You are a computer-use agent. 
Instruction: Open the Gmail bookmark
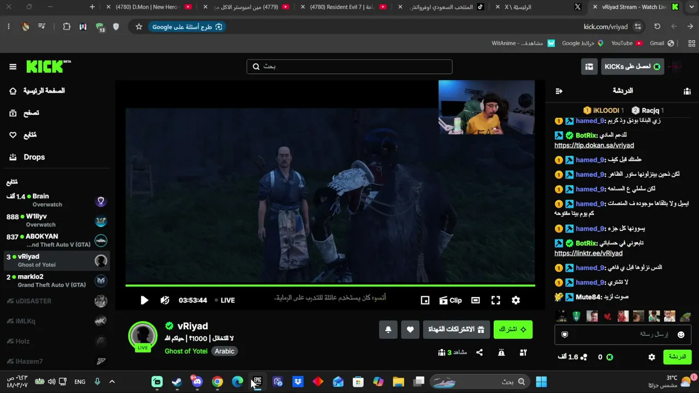pyautogui.click(x=662, y=43)
